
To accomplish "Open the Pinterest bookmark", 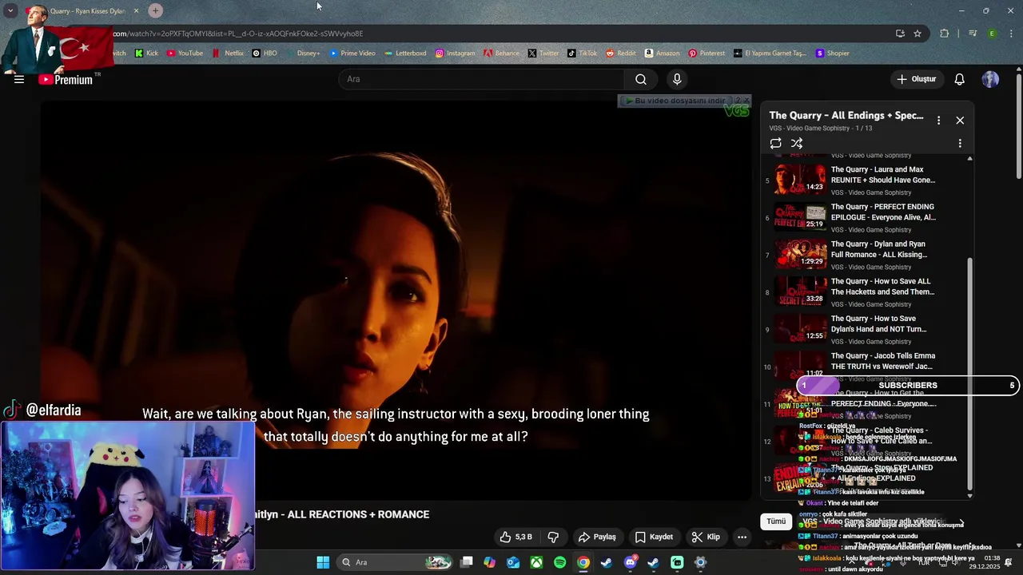I will (707, 54).
